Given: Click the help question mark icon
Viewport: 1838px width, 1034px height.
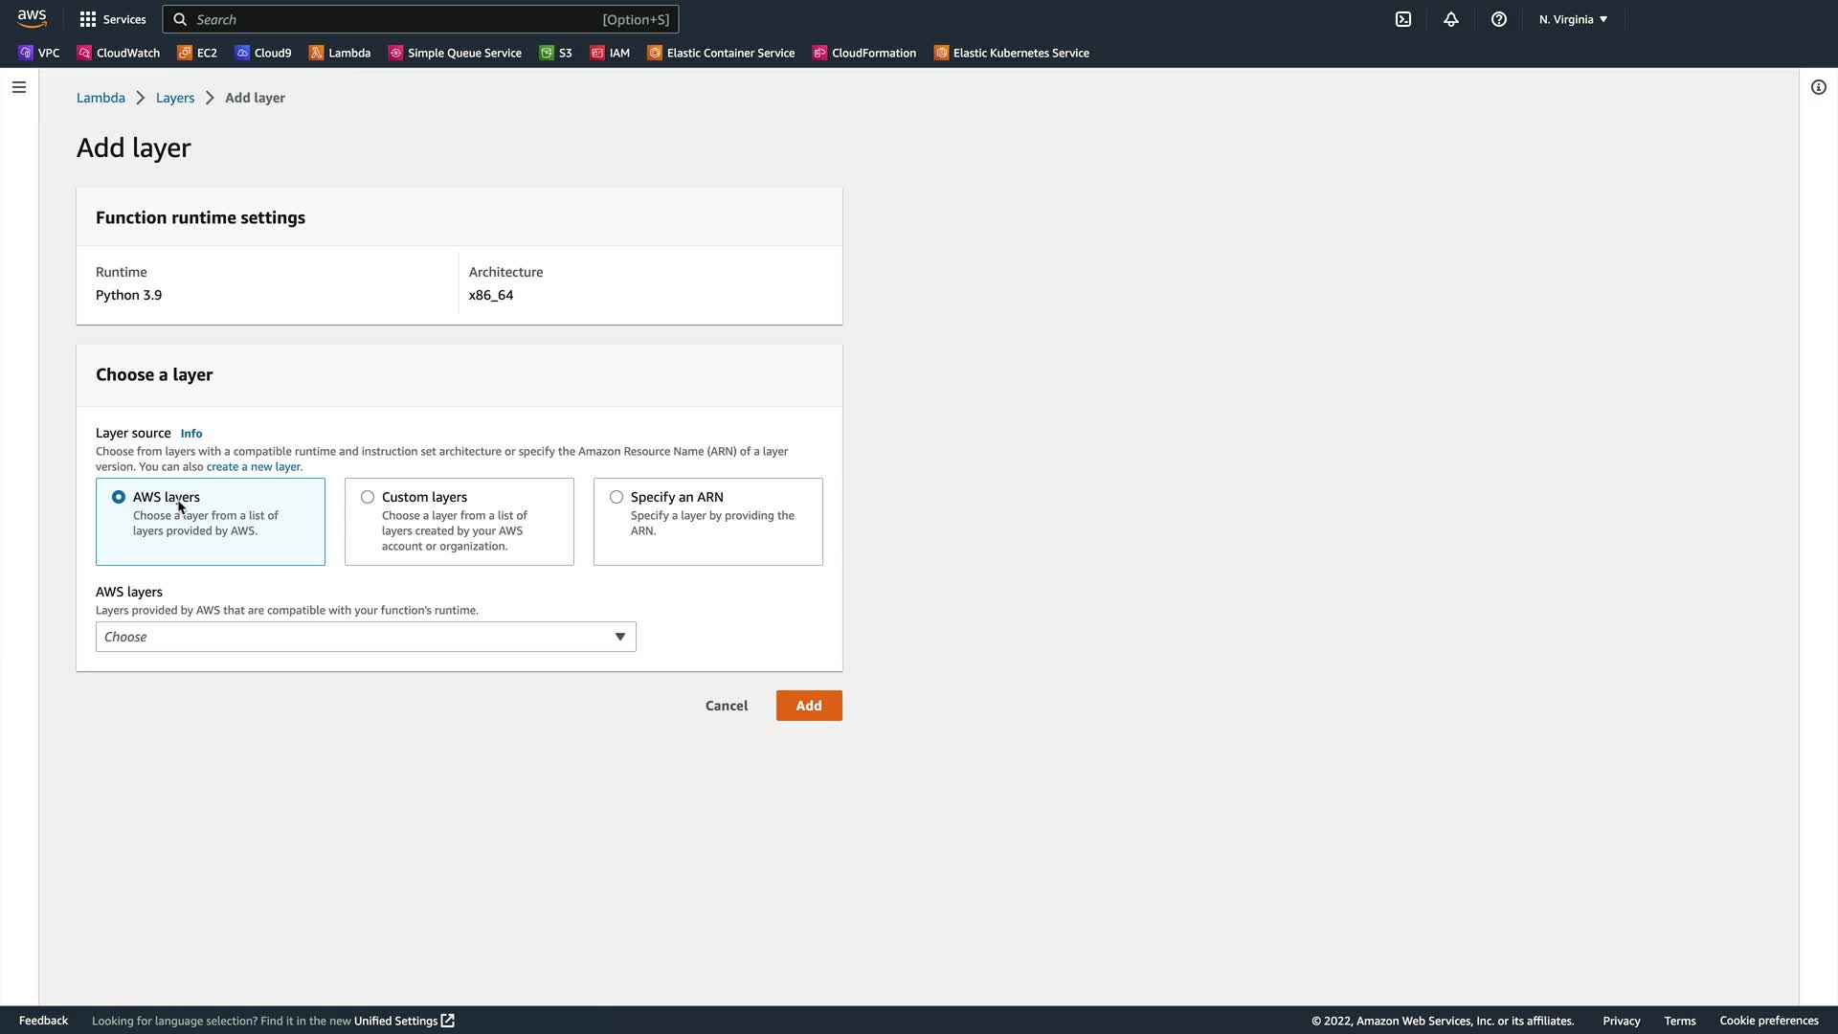Looking at the screenshot, I should point(1499,19).
